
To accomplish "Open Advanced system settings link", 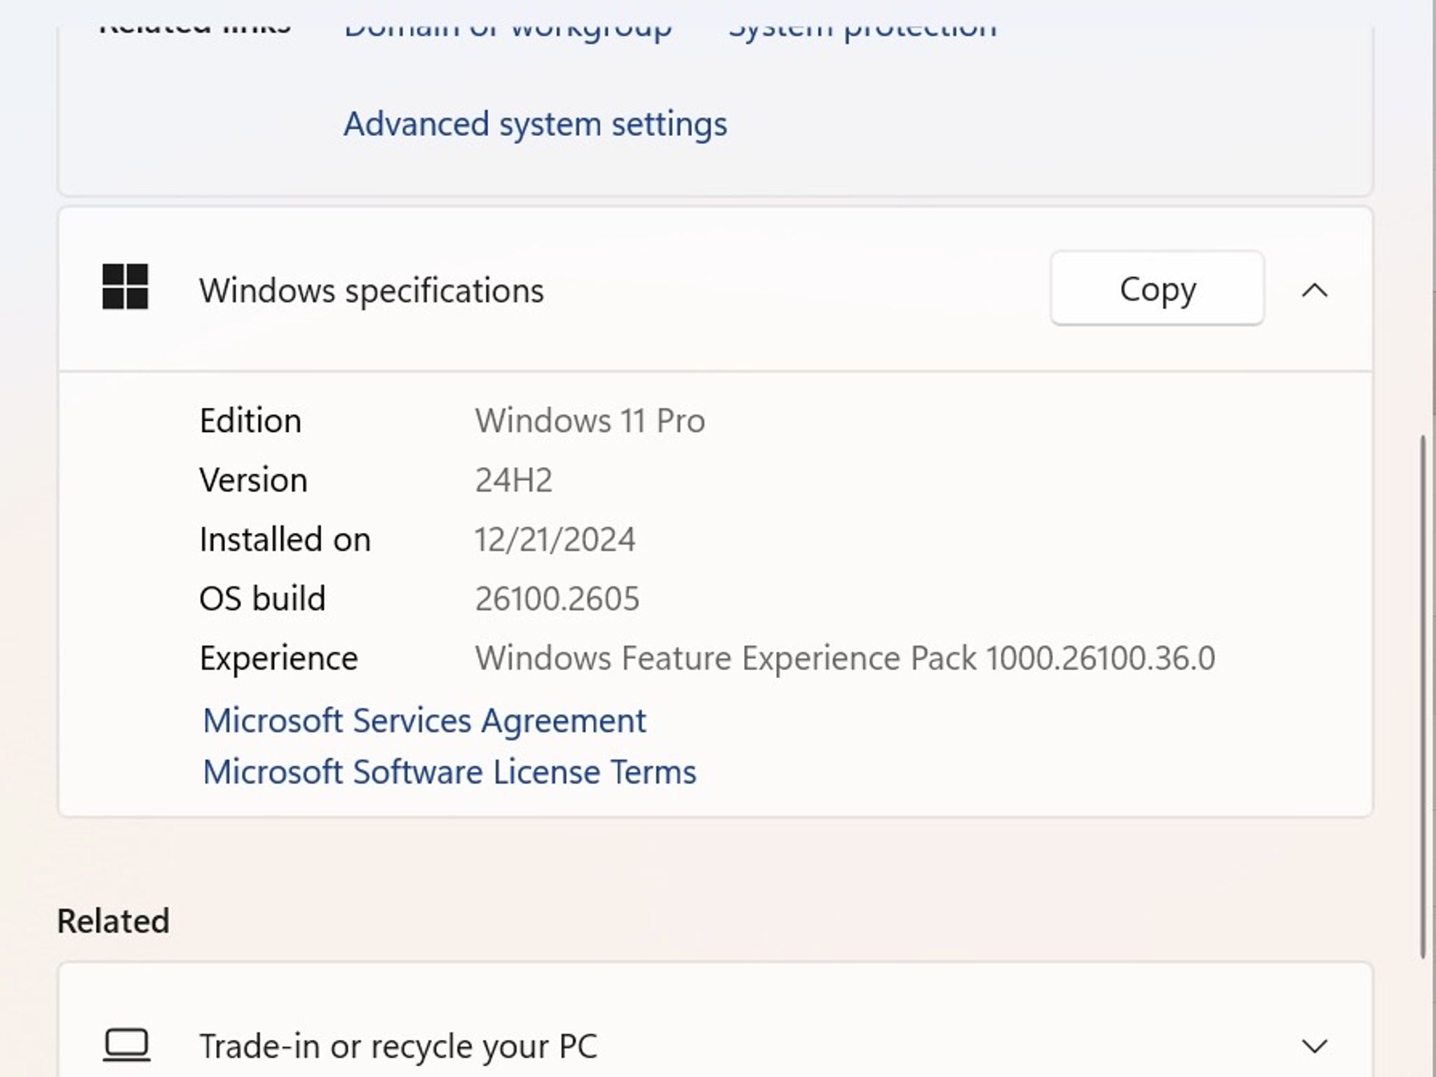I will pos(535,124).
